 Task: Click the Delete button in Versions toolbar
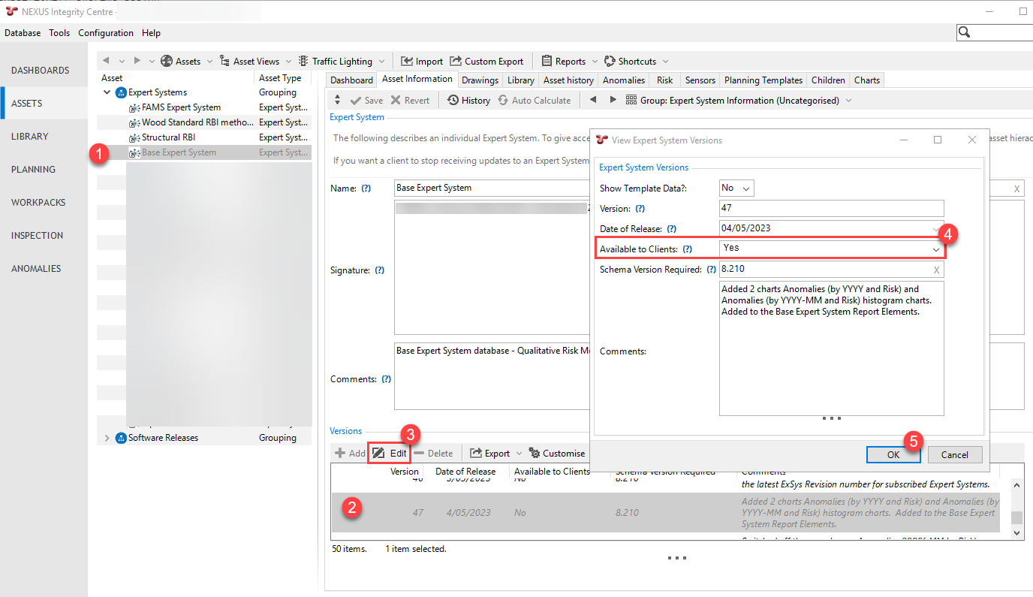[x=433, y=454]
